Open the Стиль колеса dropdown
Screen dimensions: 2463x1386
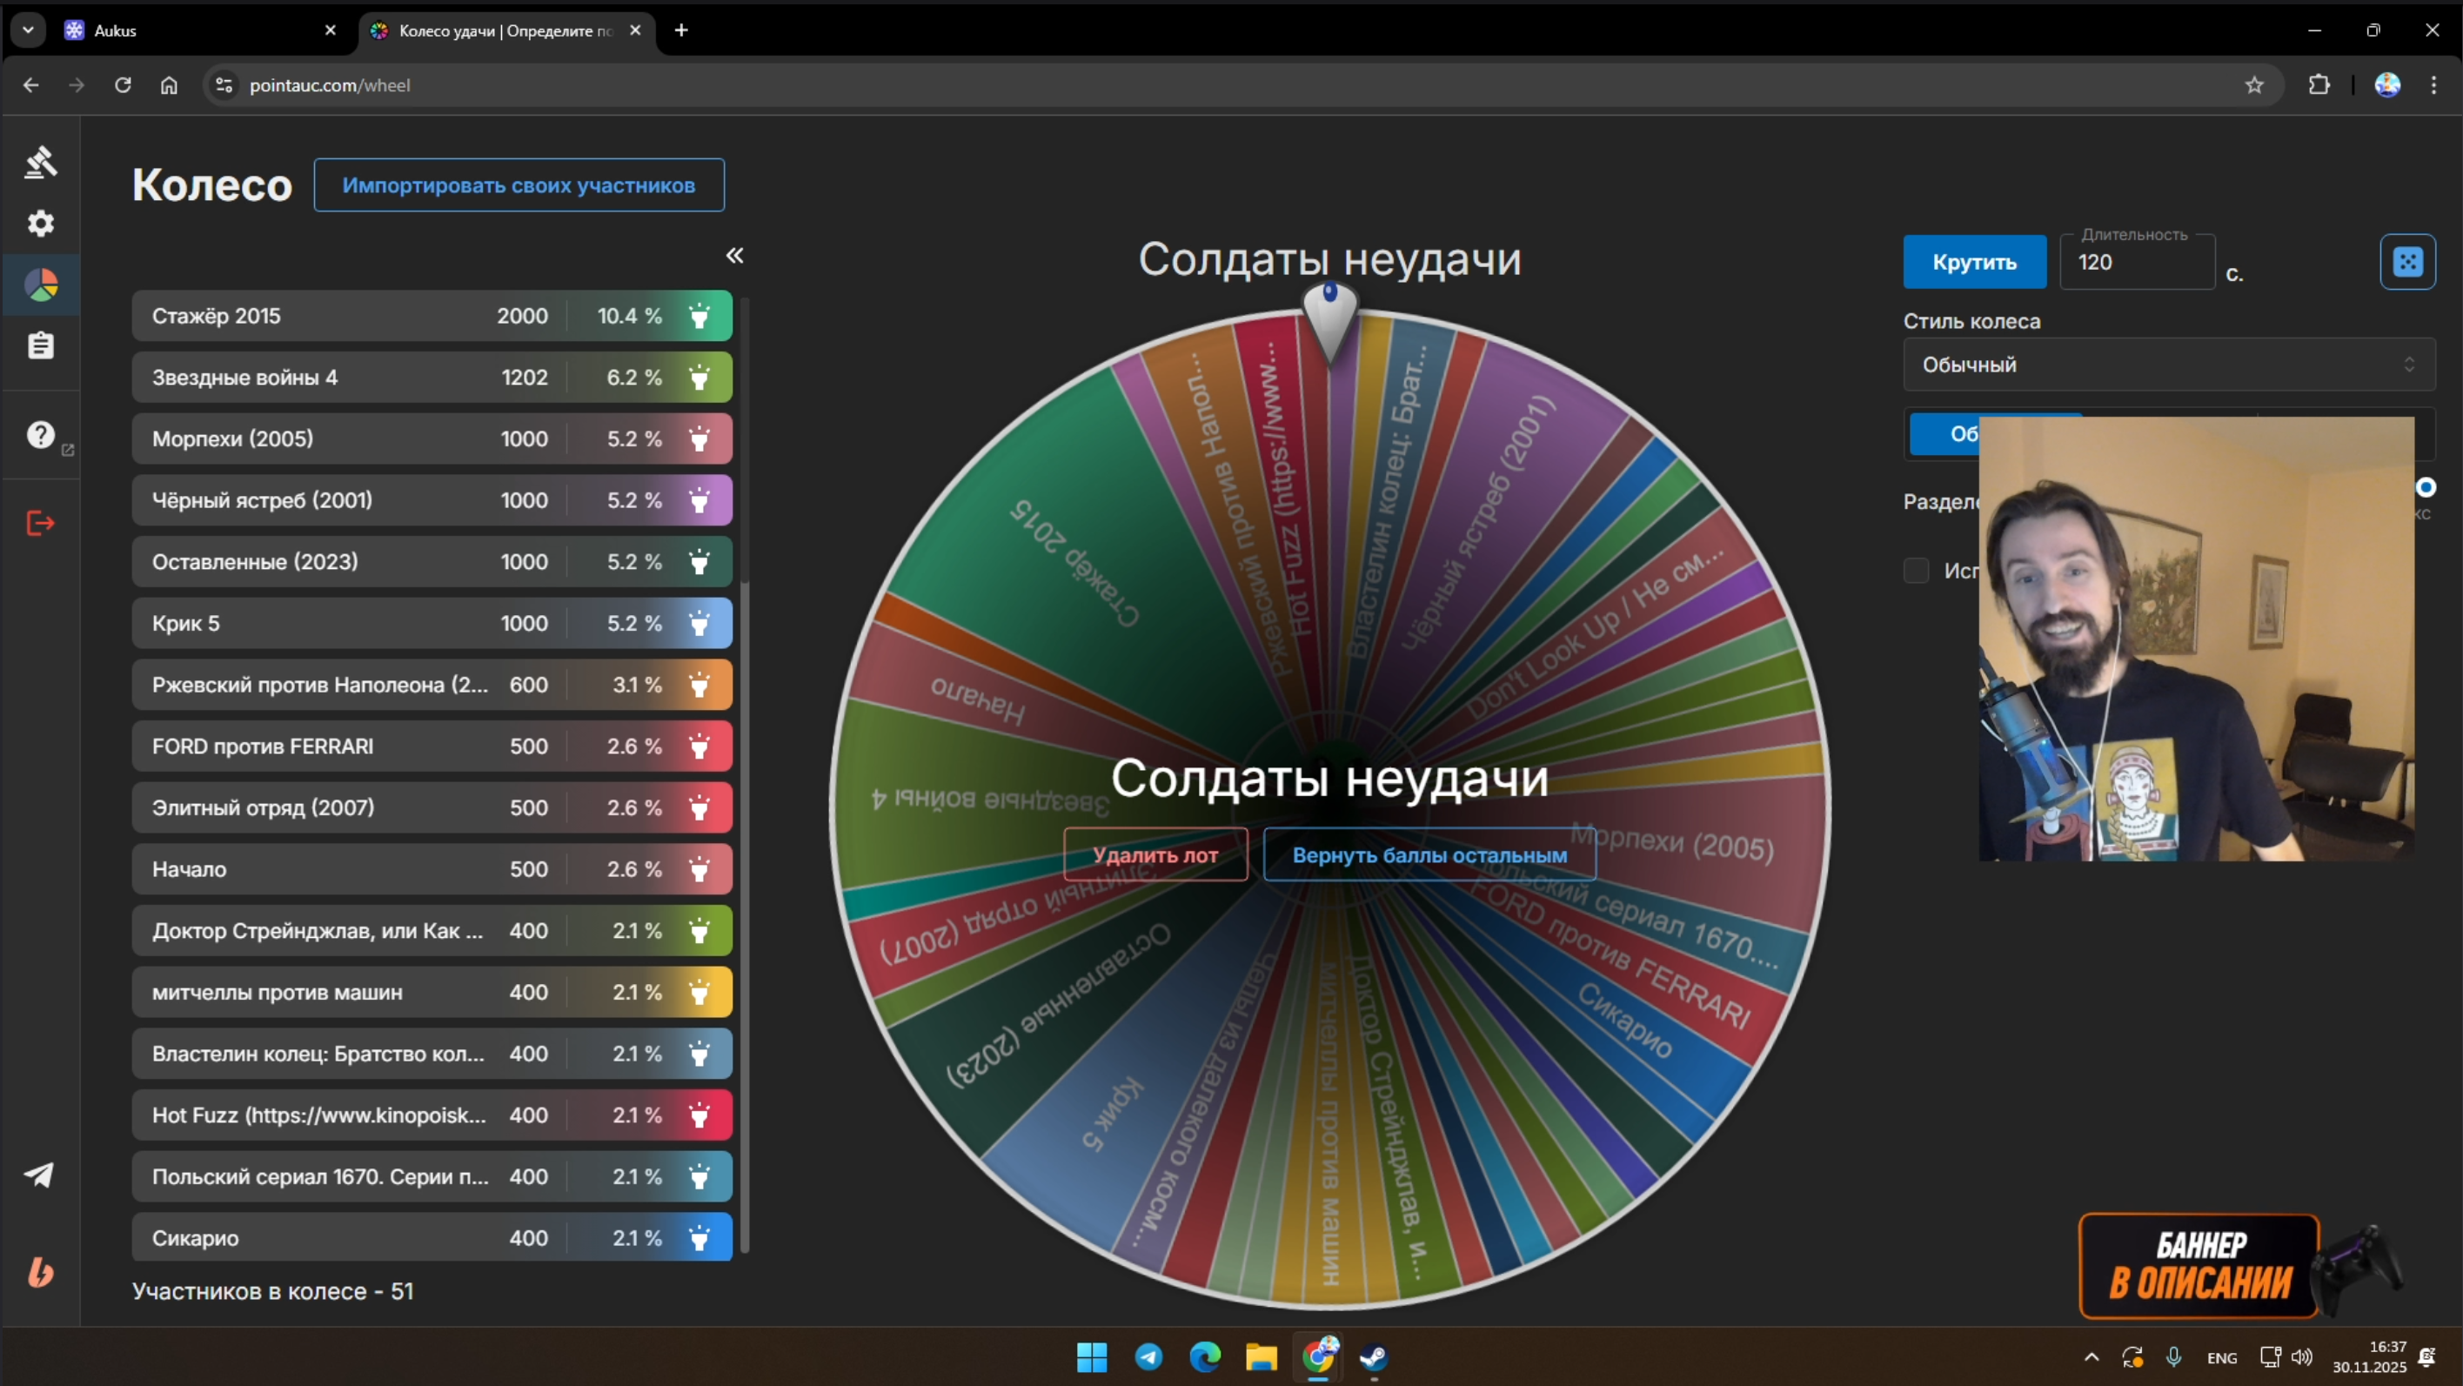(x=2167, y=365)
